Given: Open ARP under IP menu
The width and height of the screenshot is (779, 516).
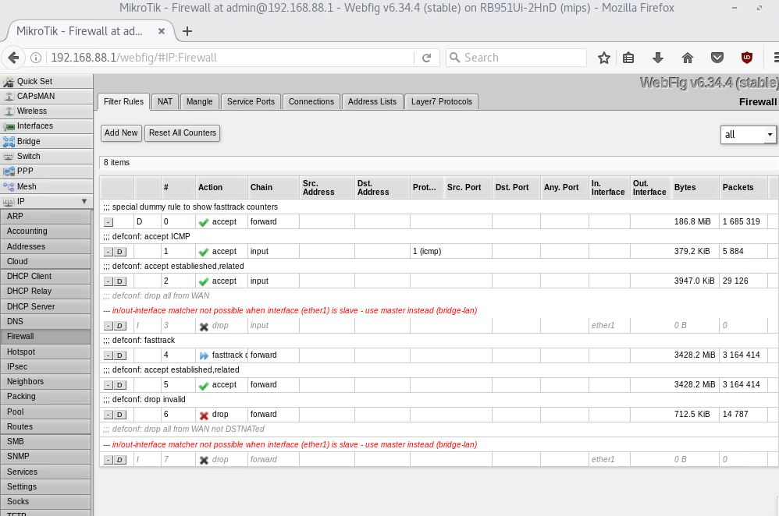Looking at the screenshot, I should pyautogui.click(x=46, y=217).
